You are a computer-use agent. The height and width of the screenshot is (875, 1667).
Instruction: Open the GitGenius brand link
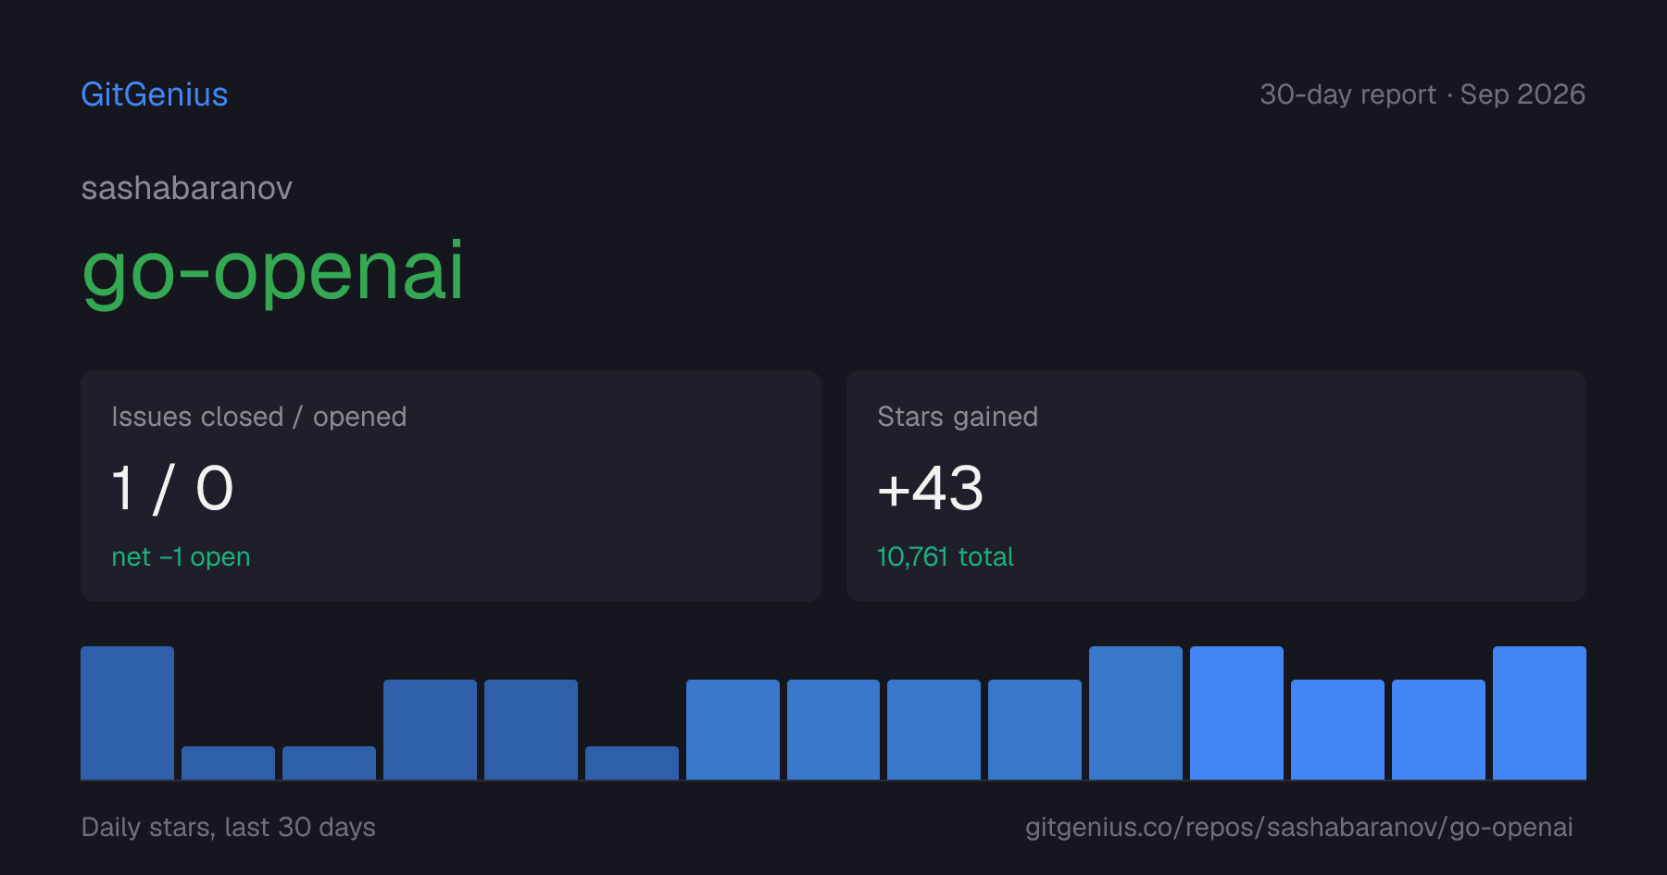[155, 94]
